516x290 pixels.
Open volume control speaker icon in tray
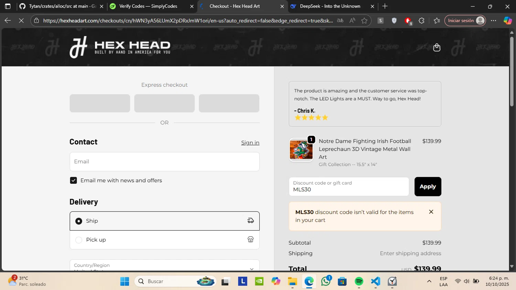coord(466,281)
